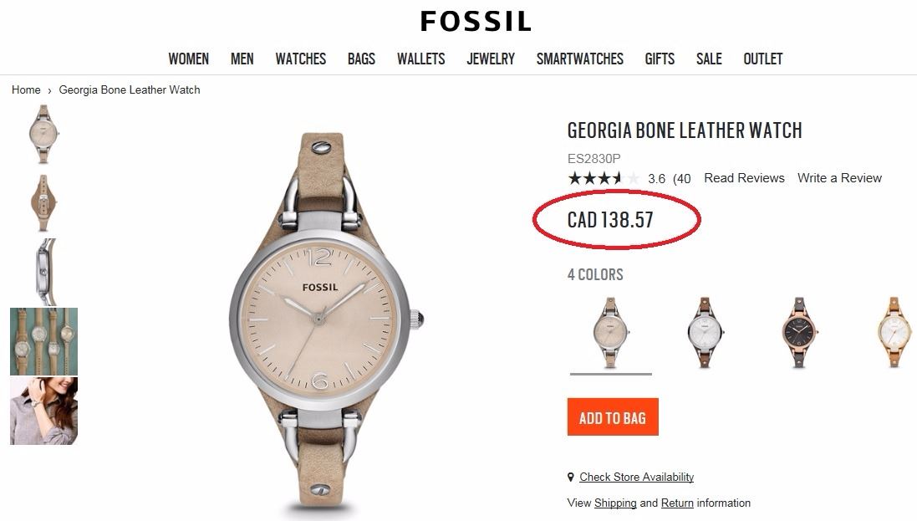Image resolution: width=917 pixels, height=521 pixels.
Task: Click the Fossil logo at top
Action: coord(475,21)
